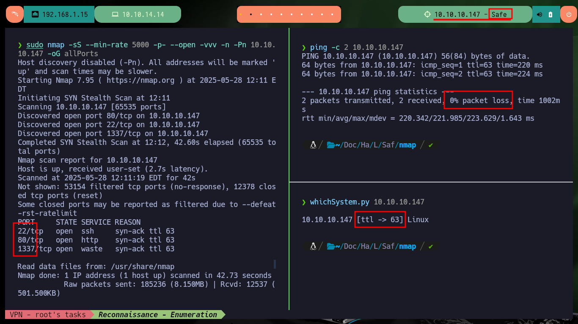Click "Not shown: 53154 filtered tcp ports" line
Screen dimensions: 578x324
pos(147,191)
